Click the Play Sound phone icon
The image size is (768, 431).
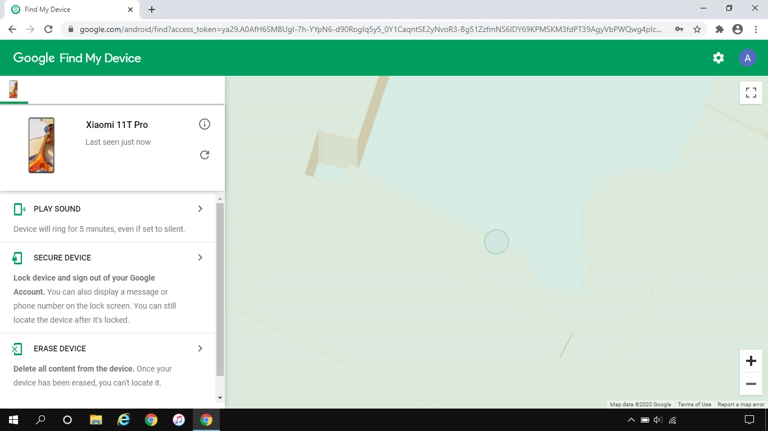point(19,209)
